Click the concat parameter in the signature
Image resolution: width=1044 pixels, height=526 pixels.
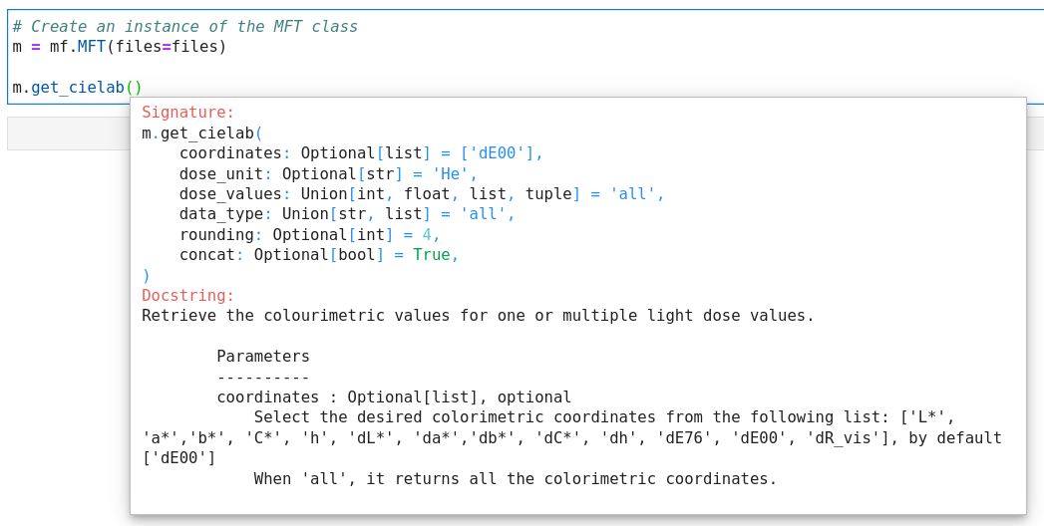206,255
